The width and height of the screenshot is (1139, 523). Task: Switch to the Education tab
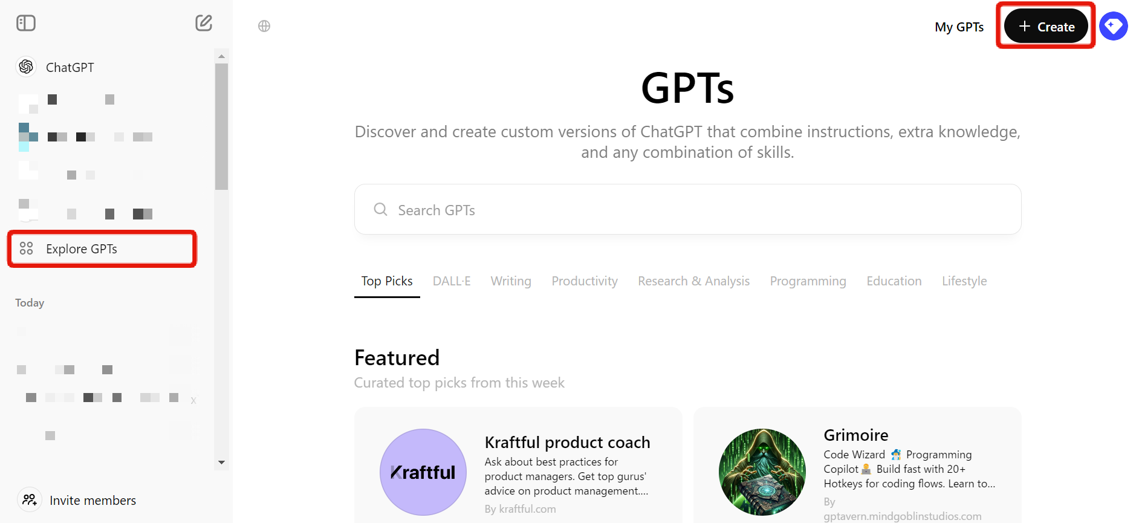tap(894, 281)
